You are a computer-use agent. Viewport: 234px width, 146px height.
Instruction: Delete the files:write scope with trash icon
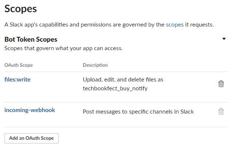click(x=221, y=84)
